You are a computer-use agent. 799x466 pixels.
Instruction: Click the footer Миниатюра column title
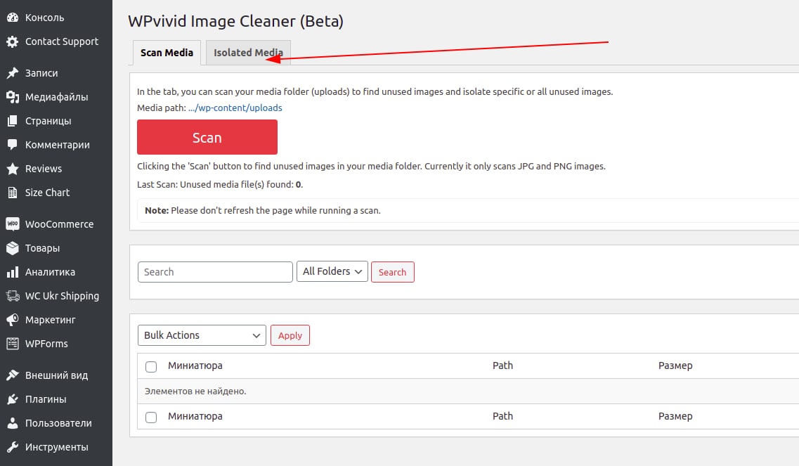[195, 416]
